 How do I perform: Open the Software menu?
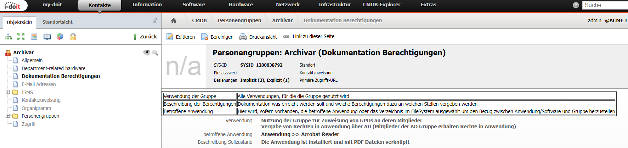tap(194, 5)
